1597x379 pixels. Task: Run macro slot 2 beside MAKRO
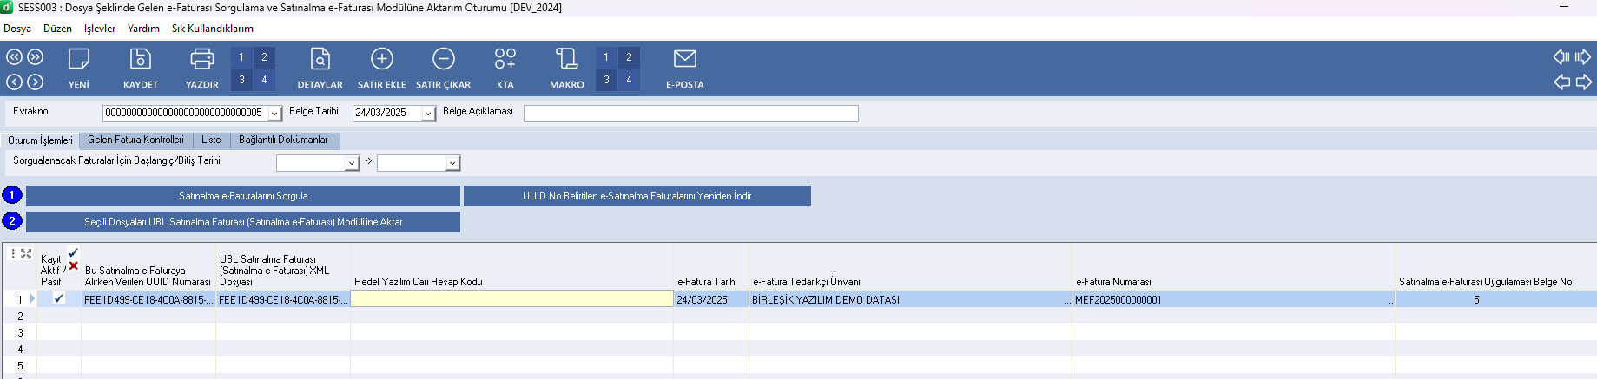(x=629, y=57)
